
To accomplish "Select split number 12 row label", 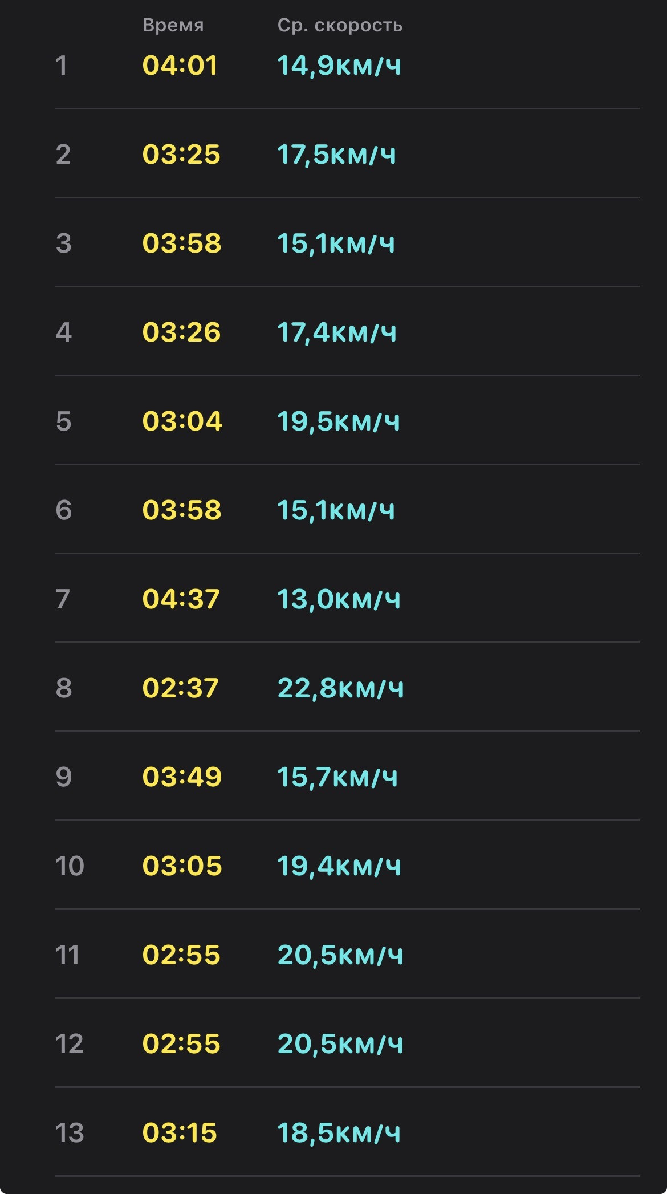I will pyautogui.click(x=69, y=1043).
